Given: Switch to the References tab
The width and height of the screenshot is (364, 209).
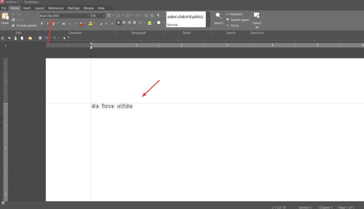Looking at the screenshot, I should [56, 8].
